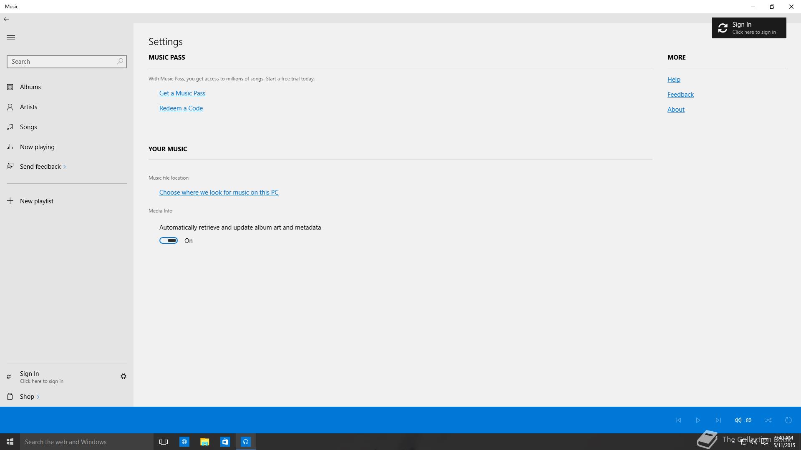The image size is (801, 450).
Task: Turn off automatic album art retrieval
Action: click(x=169, y=240)
